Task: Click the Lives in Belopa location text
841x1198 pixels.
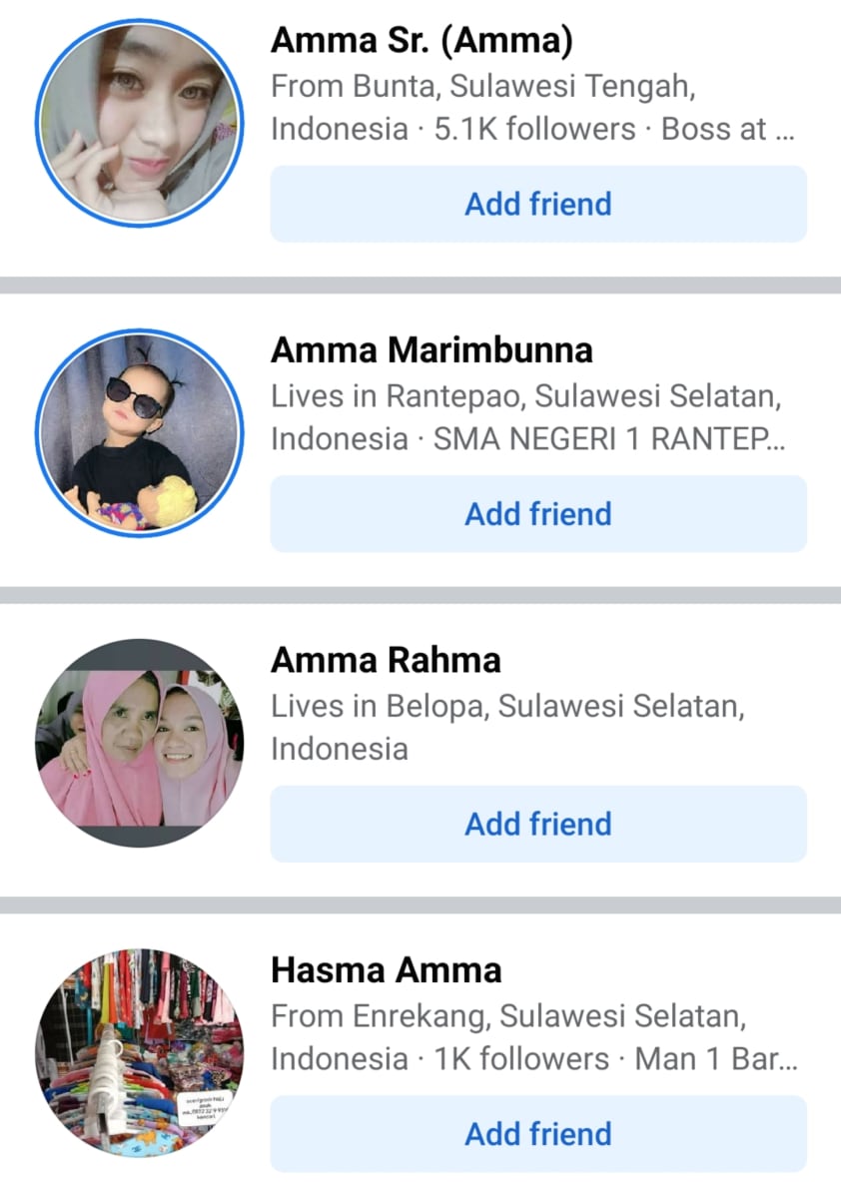Action: coord(508,707)
